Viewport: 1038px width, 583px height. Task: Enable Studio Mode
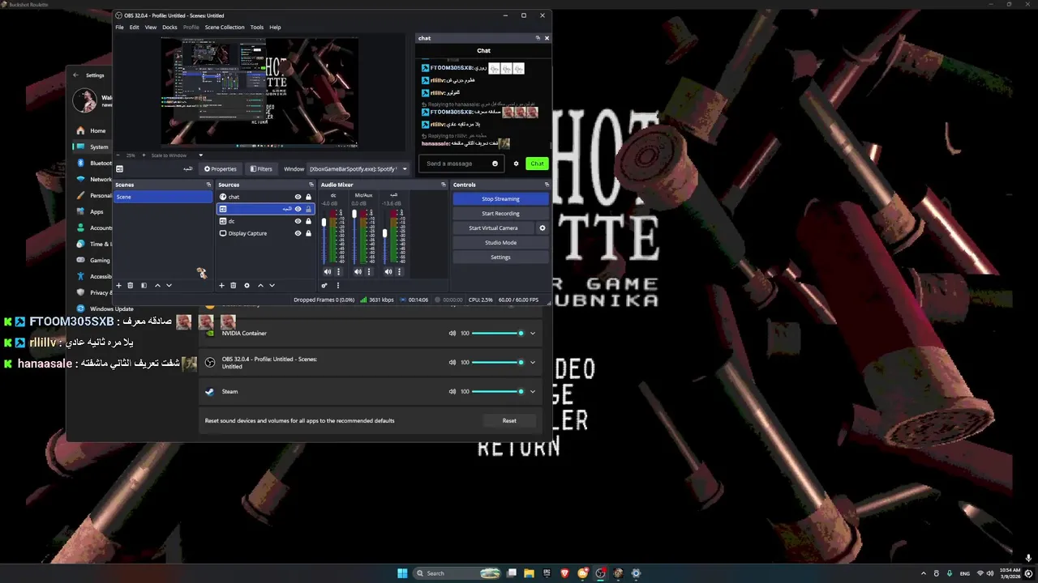click(x=500, y=242)
